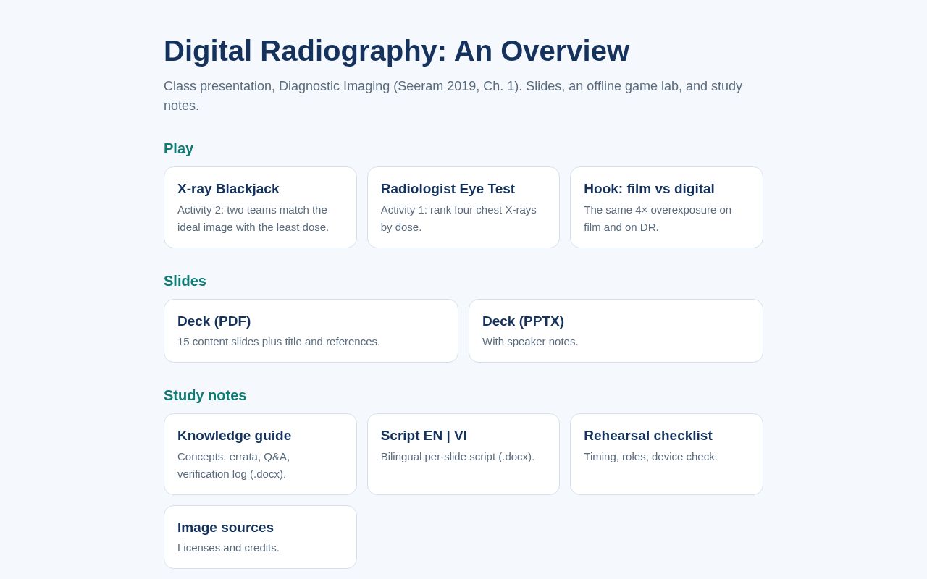Click the class presentation subtitle paragraph
Viewport: 927px width, 579px height.
tap(453, 96)
